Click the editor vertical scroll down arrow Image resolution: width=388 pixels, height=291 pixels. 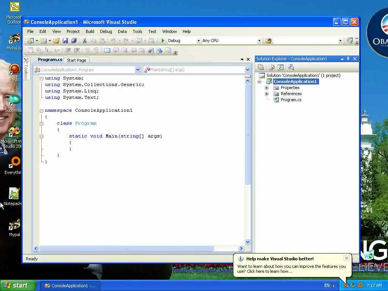click(x=247, y=242)
